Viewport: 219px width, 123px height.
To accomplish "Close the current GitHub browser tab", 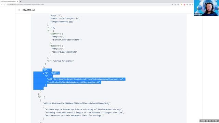I will point(17,1).
